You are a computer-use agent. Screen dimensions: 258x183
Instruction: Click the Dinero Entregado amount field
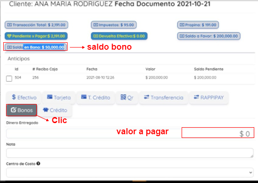click(x=129, y=133)
